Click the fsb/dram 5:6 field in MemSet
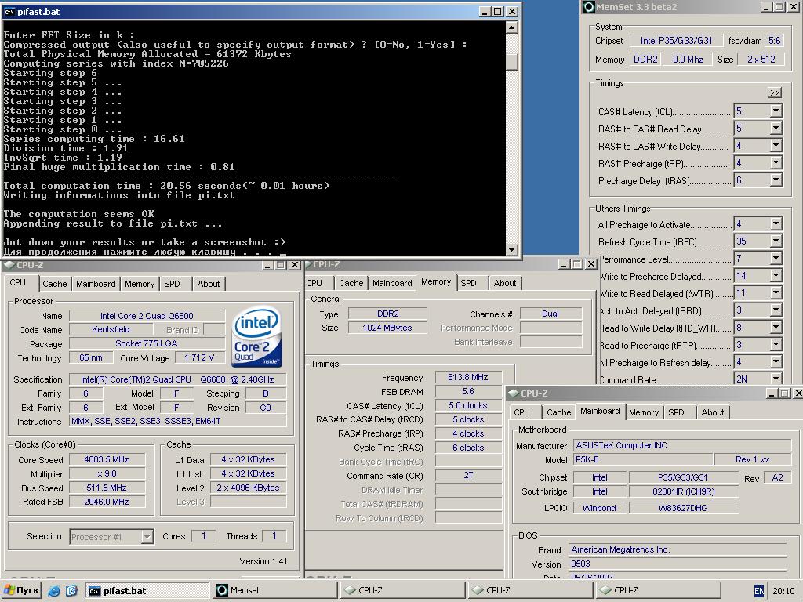803x602 pixels. [774, 41]
